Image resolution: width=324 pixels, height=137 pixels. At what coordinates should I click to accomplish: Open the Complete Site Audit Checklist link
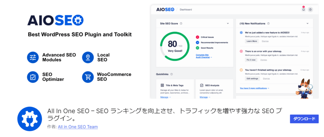pos(204,56)
